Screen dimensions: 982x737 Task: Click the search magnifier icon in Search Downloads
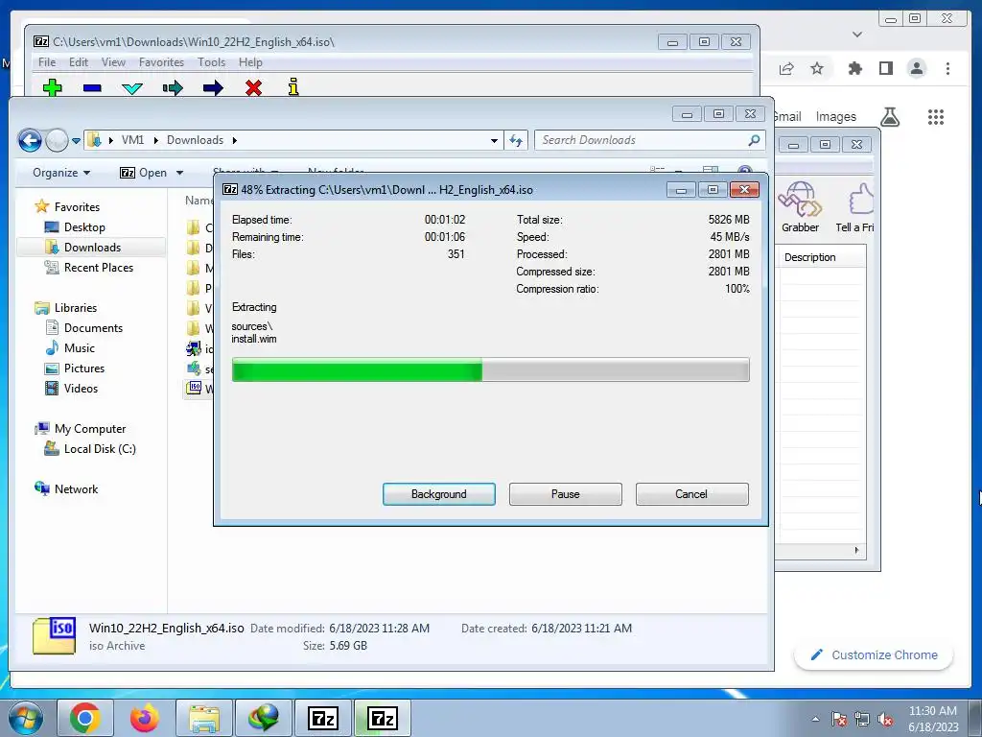[x=754, y=140]
